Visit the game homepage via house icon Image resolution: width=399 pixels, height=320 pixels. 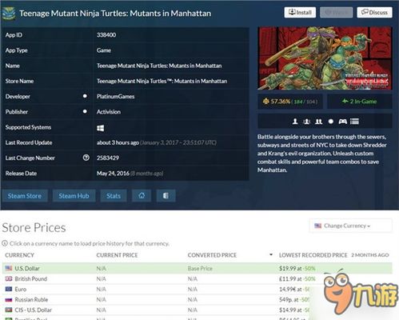[x=142, y=196]
